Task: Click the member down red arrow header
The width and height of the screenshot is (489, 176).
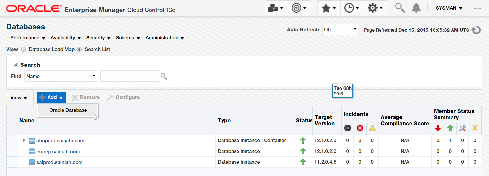Action: tap(438, 128)
